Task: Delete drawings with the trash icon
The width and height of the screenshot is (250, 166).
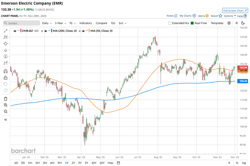Action: point(5,99)
